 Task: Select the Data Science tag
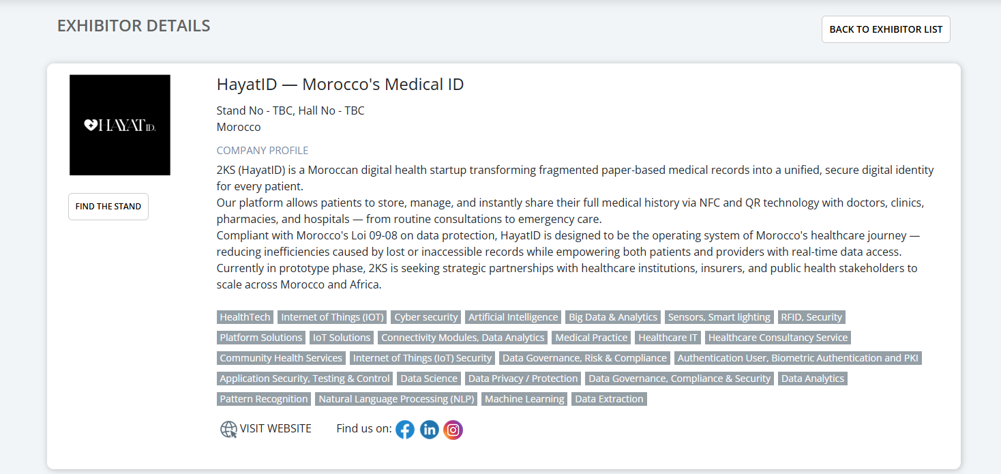coord(428,378)
